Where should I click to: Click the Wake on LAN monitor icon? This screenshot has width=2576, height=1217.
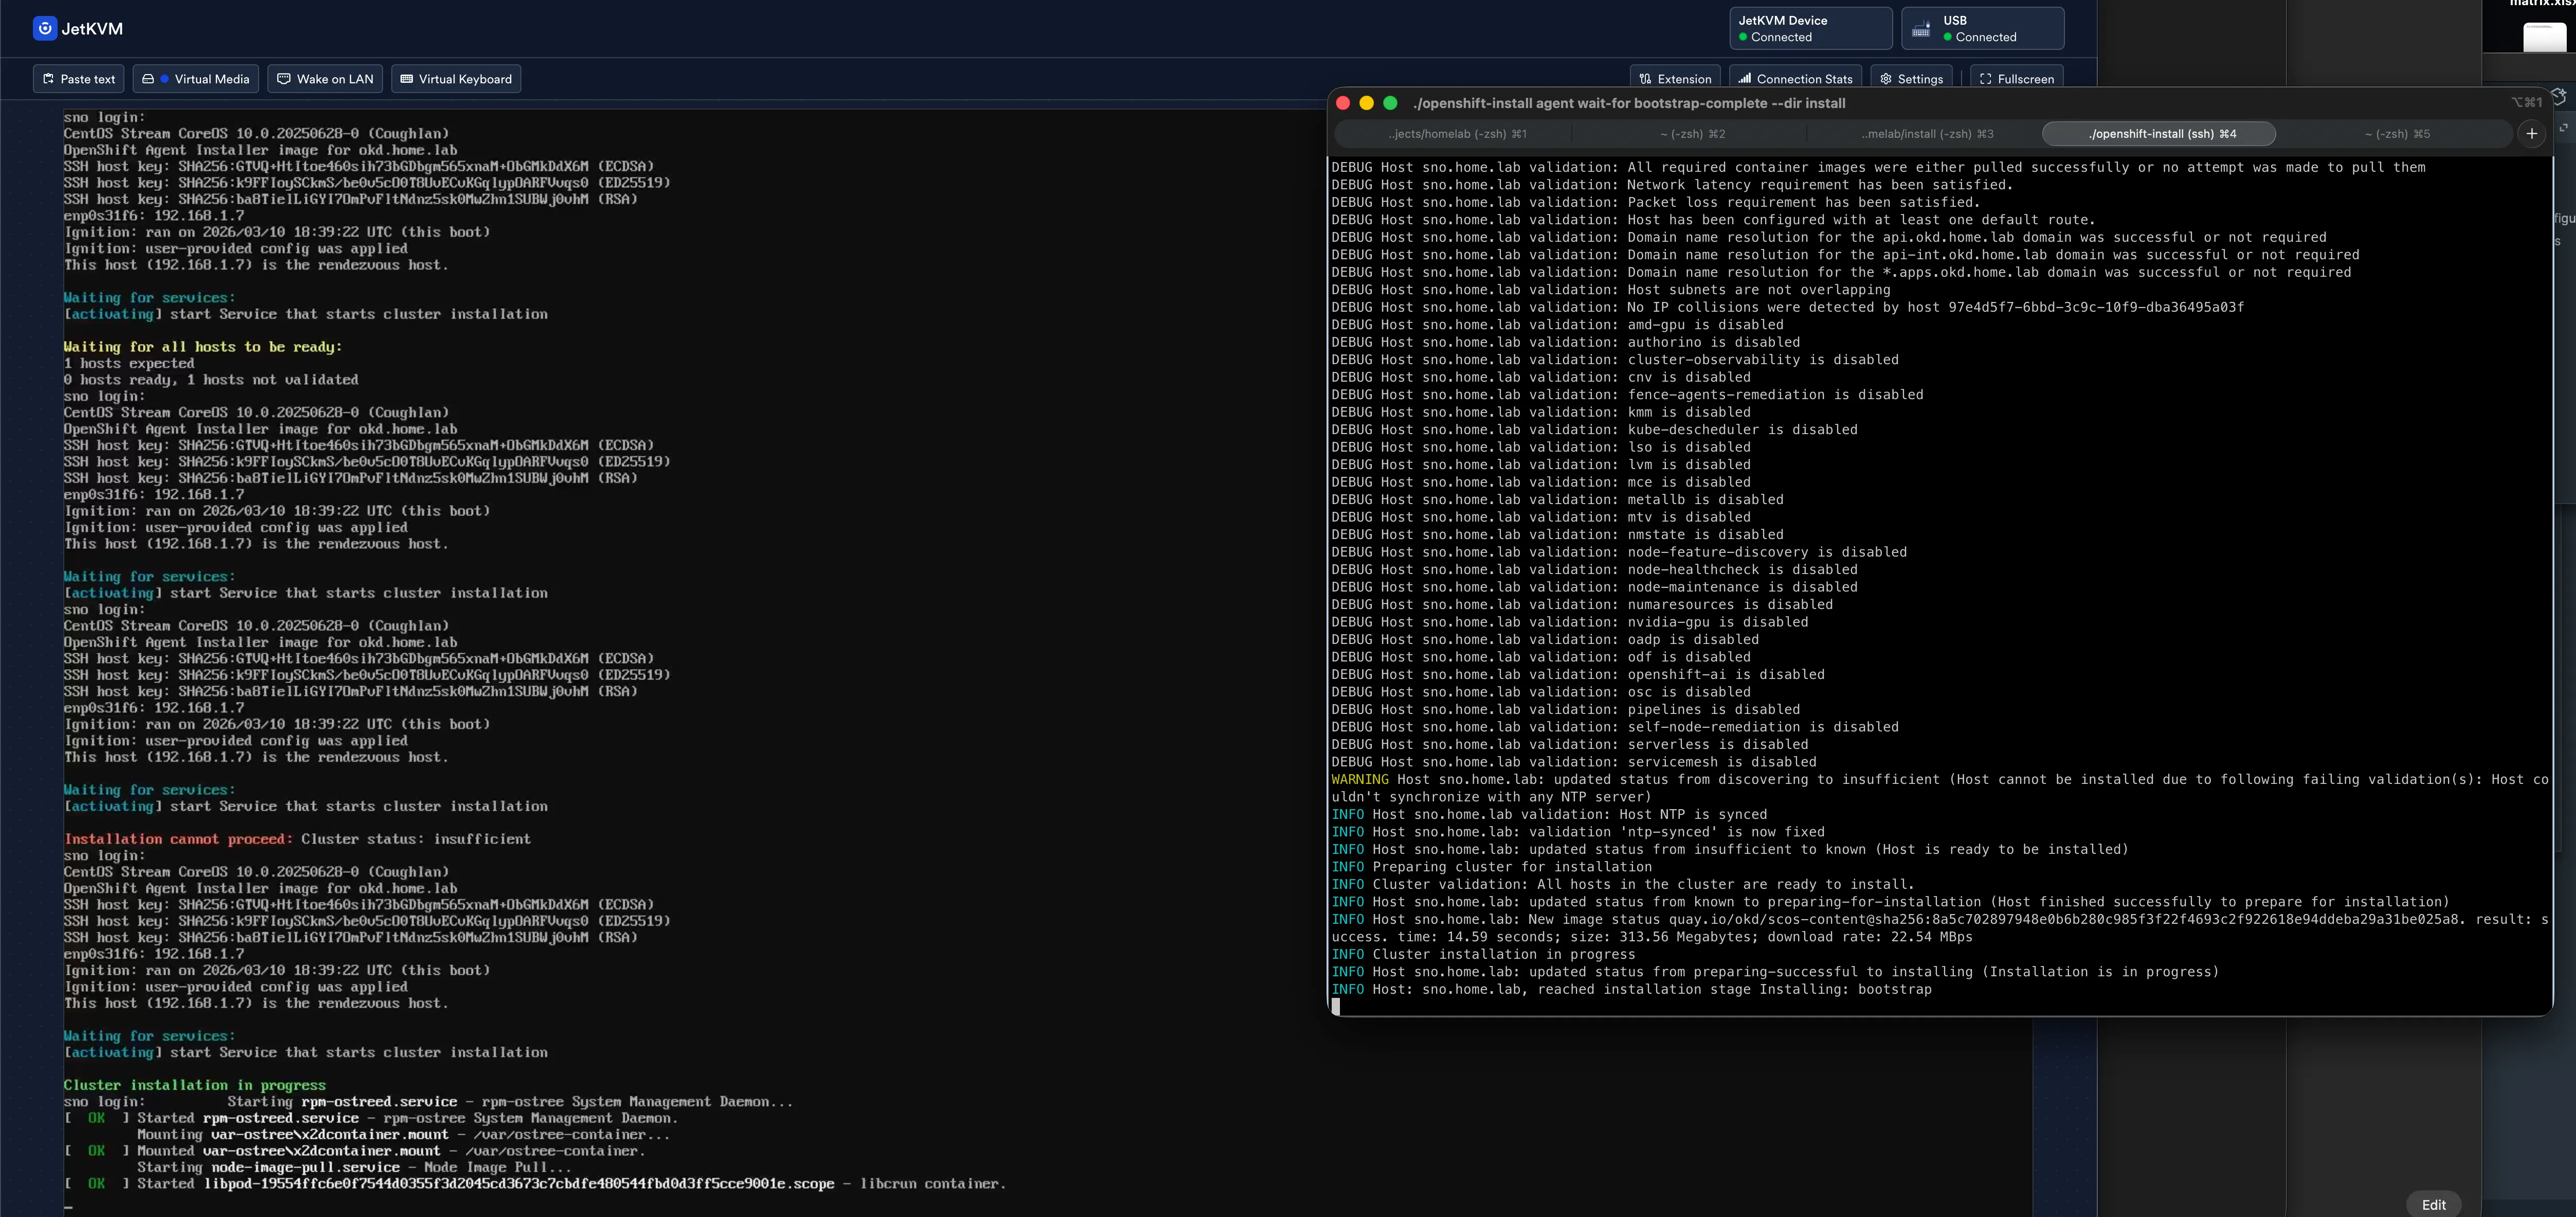pyautogui.click(x=284, y=79)
